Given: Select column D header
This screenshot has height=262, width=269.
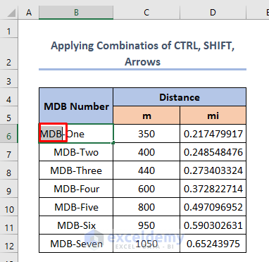Looking at the screenshot, I should point(213,12).
